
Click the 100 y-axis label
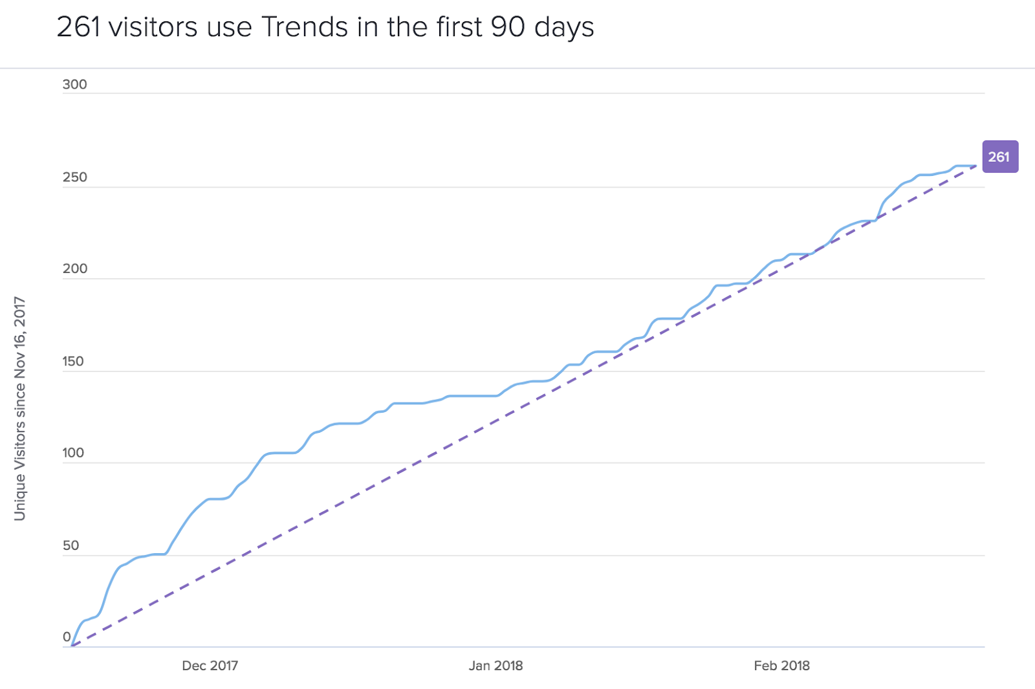point(73,454)
